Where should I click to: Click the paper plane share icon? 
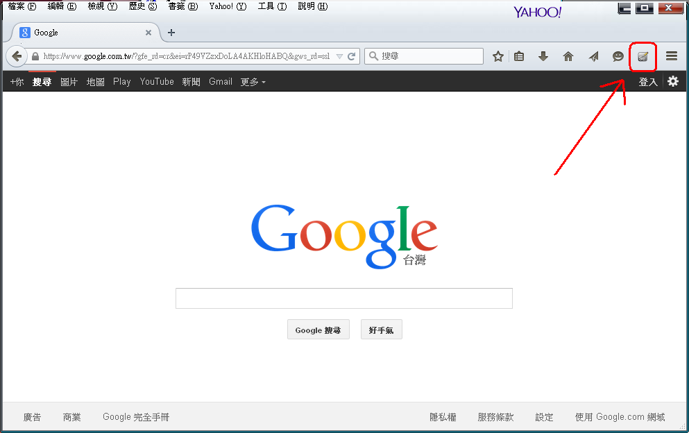click(x=594, y=56)
